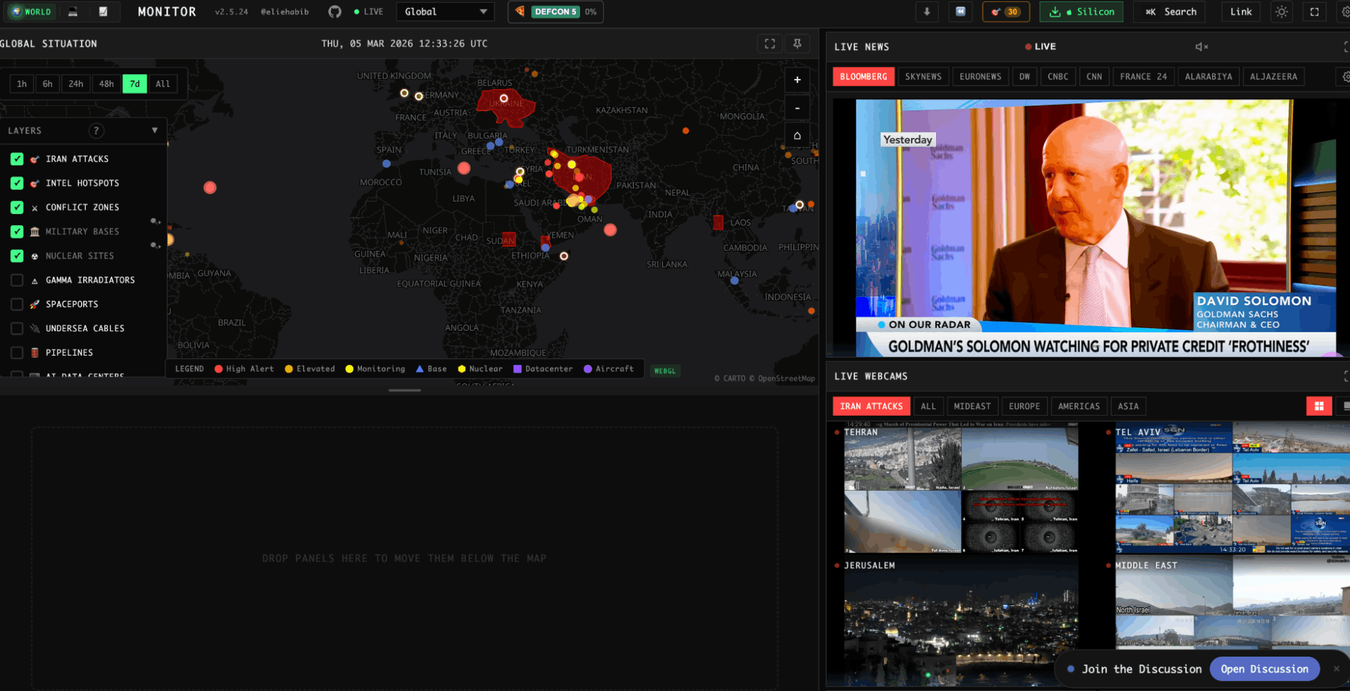Click the high alert marker near Tunisia

[464, 168]
